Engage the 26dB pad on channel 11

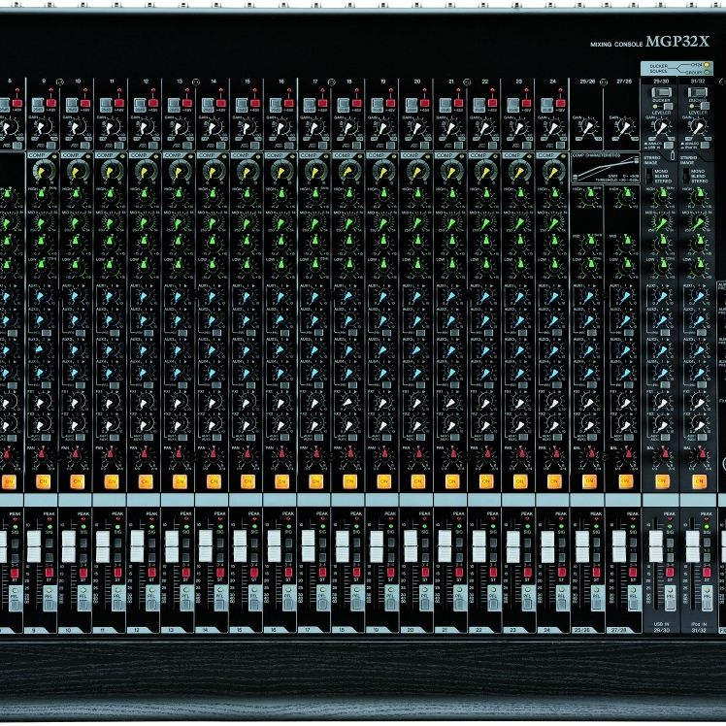(x=107, y=104)
